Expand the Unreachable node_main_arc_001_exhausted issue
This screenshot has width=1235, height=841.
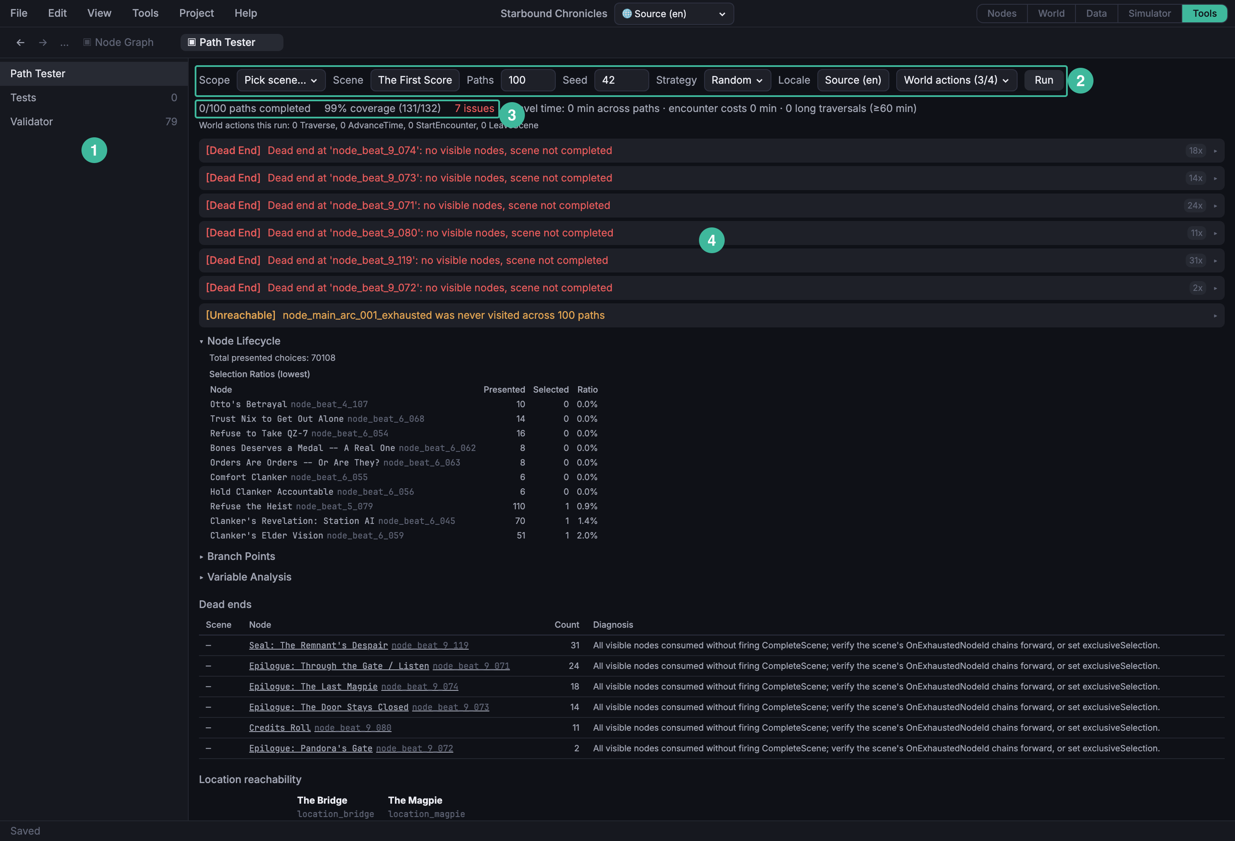pos(711,316)
